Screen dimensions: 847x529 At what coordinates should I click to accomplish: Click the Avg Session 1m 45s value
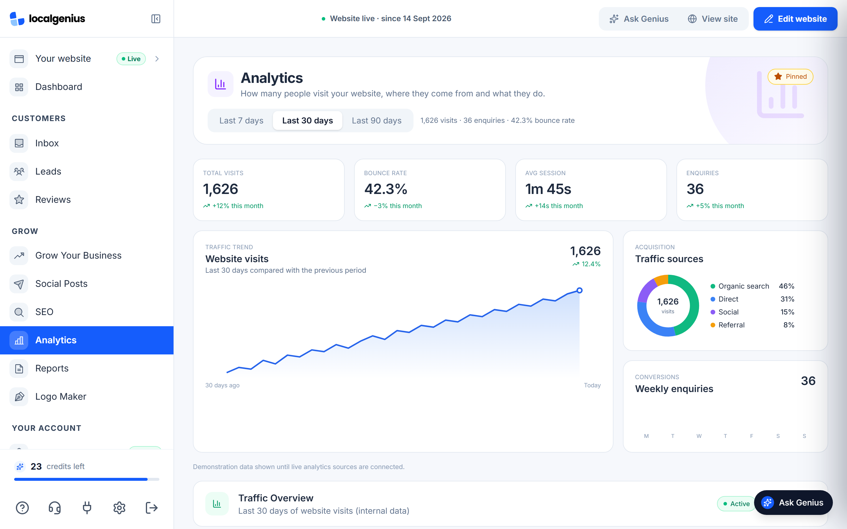point(548,189)
